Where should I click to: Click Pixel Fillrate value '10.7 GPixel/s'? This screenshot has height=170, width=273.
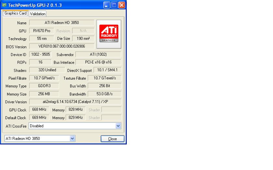[44, 78]
